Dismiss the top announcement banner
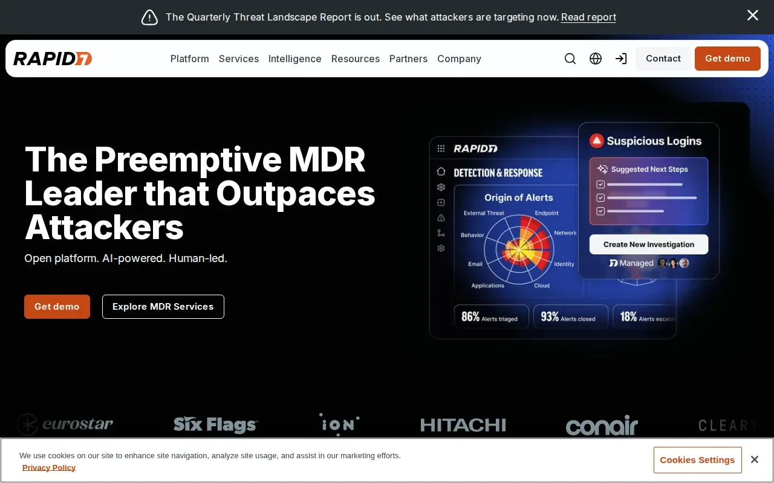This screenshot has width=774, height=483. pyautogui.click(x=753, y=15)
